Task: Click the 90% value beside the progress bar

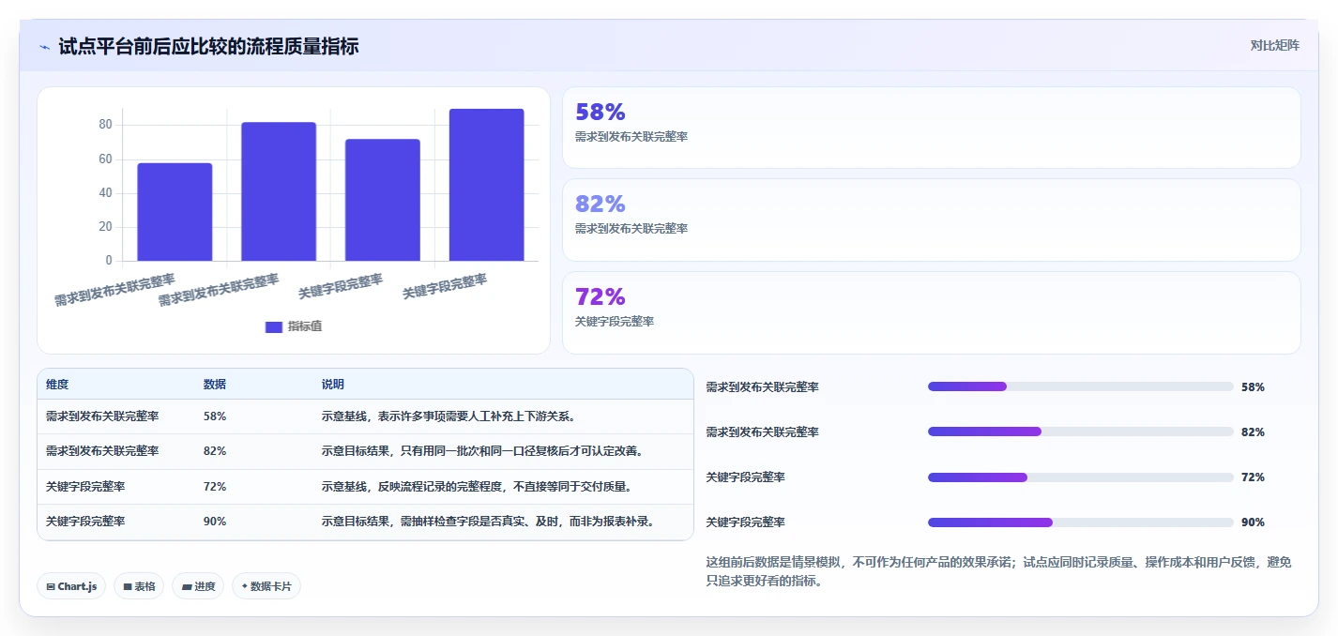Action: coord(1253,522)
